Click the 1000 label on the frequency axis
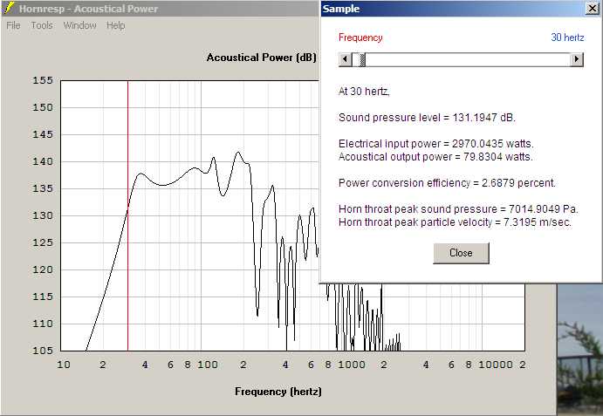The width and height of the screenshot is (603, 416). click(352, 365)
